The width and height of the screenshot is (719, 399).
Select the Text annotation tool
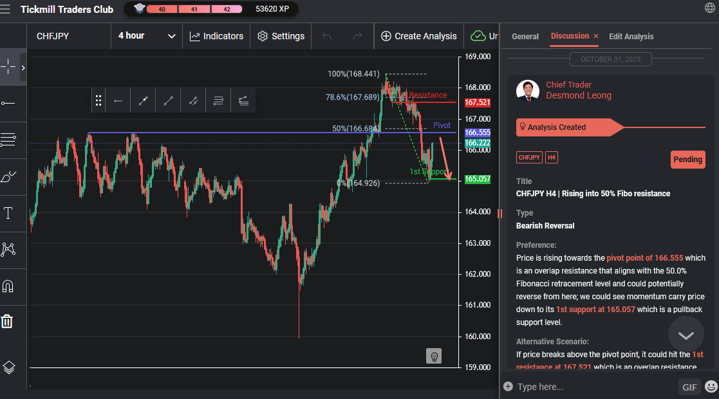(8, 213)
